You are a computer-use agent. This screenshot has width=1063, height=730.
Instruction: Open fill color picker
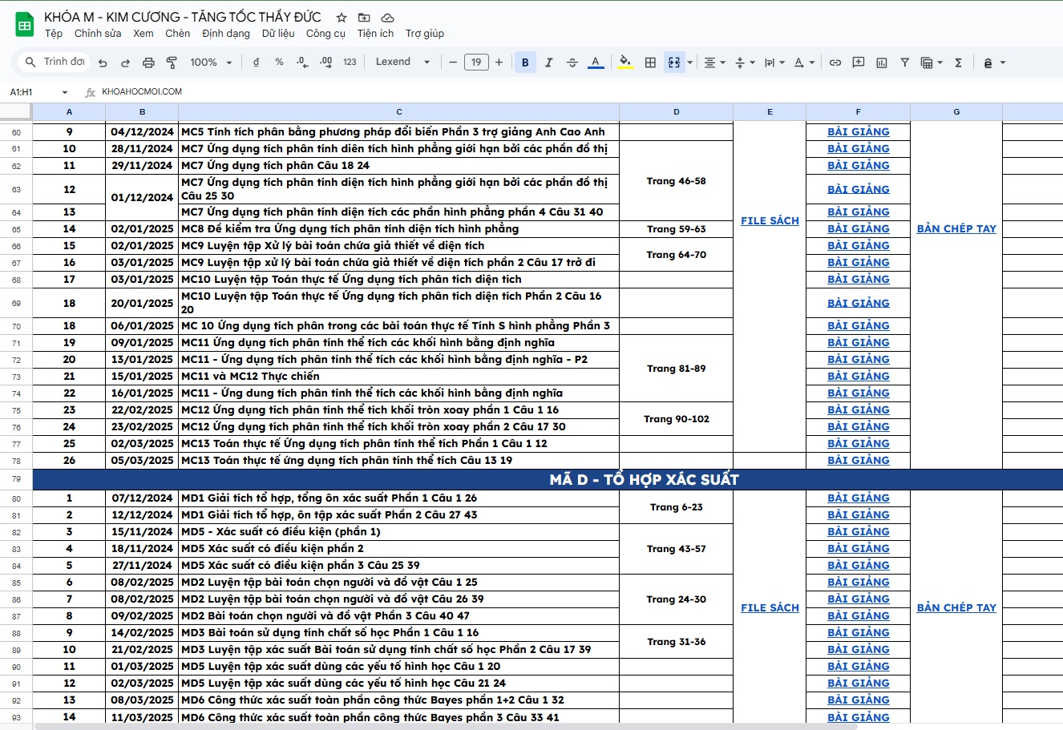626,63
